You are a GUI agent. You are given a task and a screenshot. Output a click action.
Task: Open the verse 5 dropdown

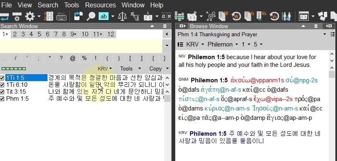258,44
